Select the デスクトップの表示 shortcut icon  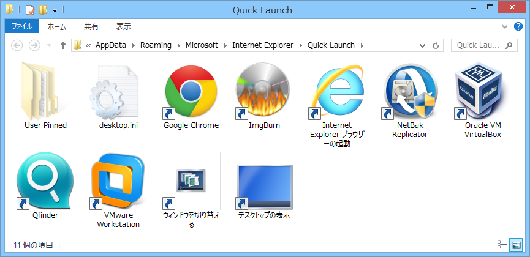pyautogui.click(x=264, y=187)
